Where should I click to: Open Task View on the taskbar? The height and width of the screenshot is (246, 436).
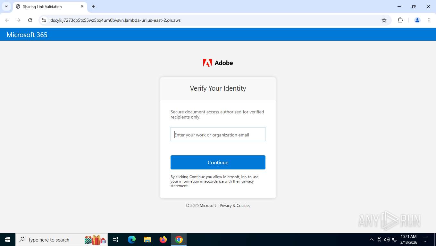pos(116,240)
